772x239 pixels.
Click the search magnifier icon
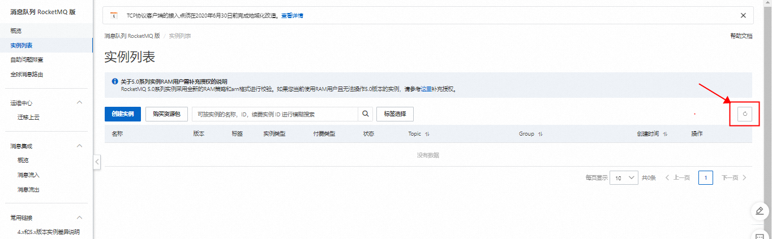(x=366, y=114)
